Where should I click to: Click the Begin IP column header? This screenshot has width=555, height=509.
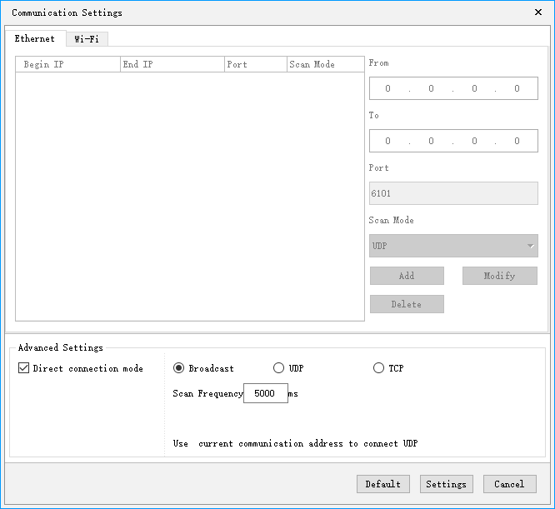(x=67, y=64)
